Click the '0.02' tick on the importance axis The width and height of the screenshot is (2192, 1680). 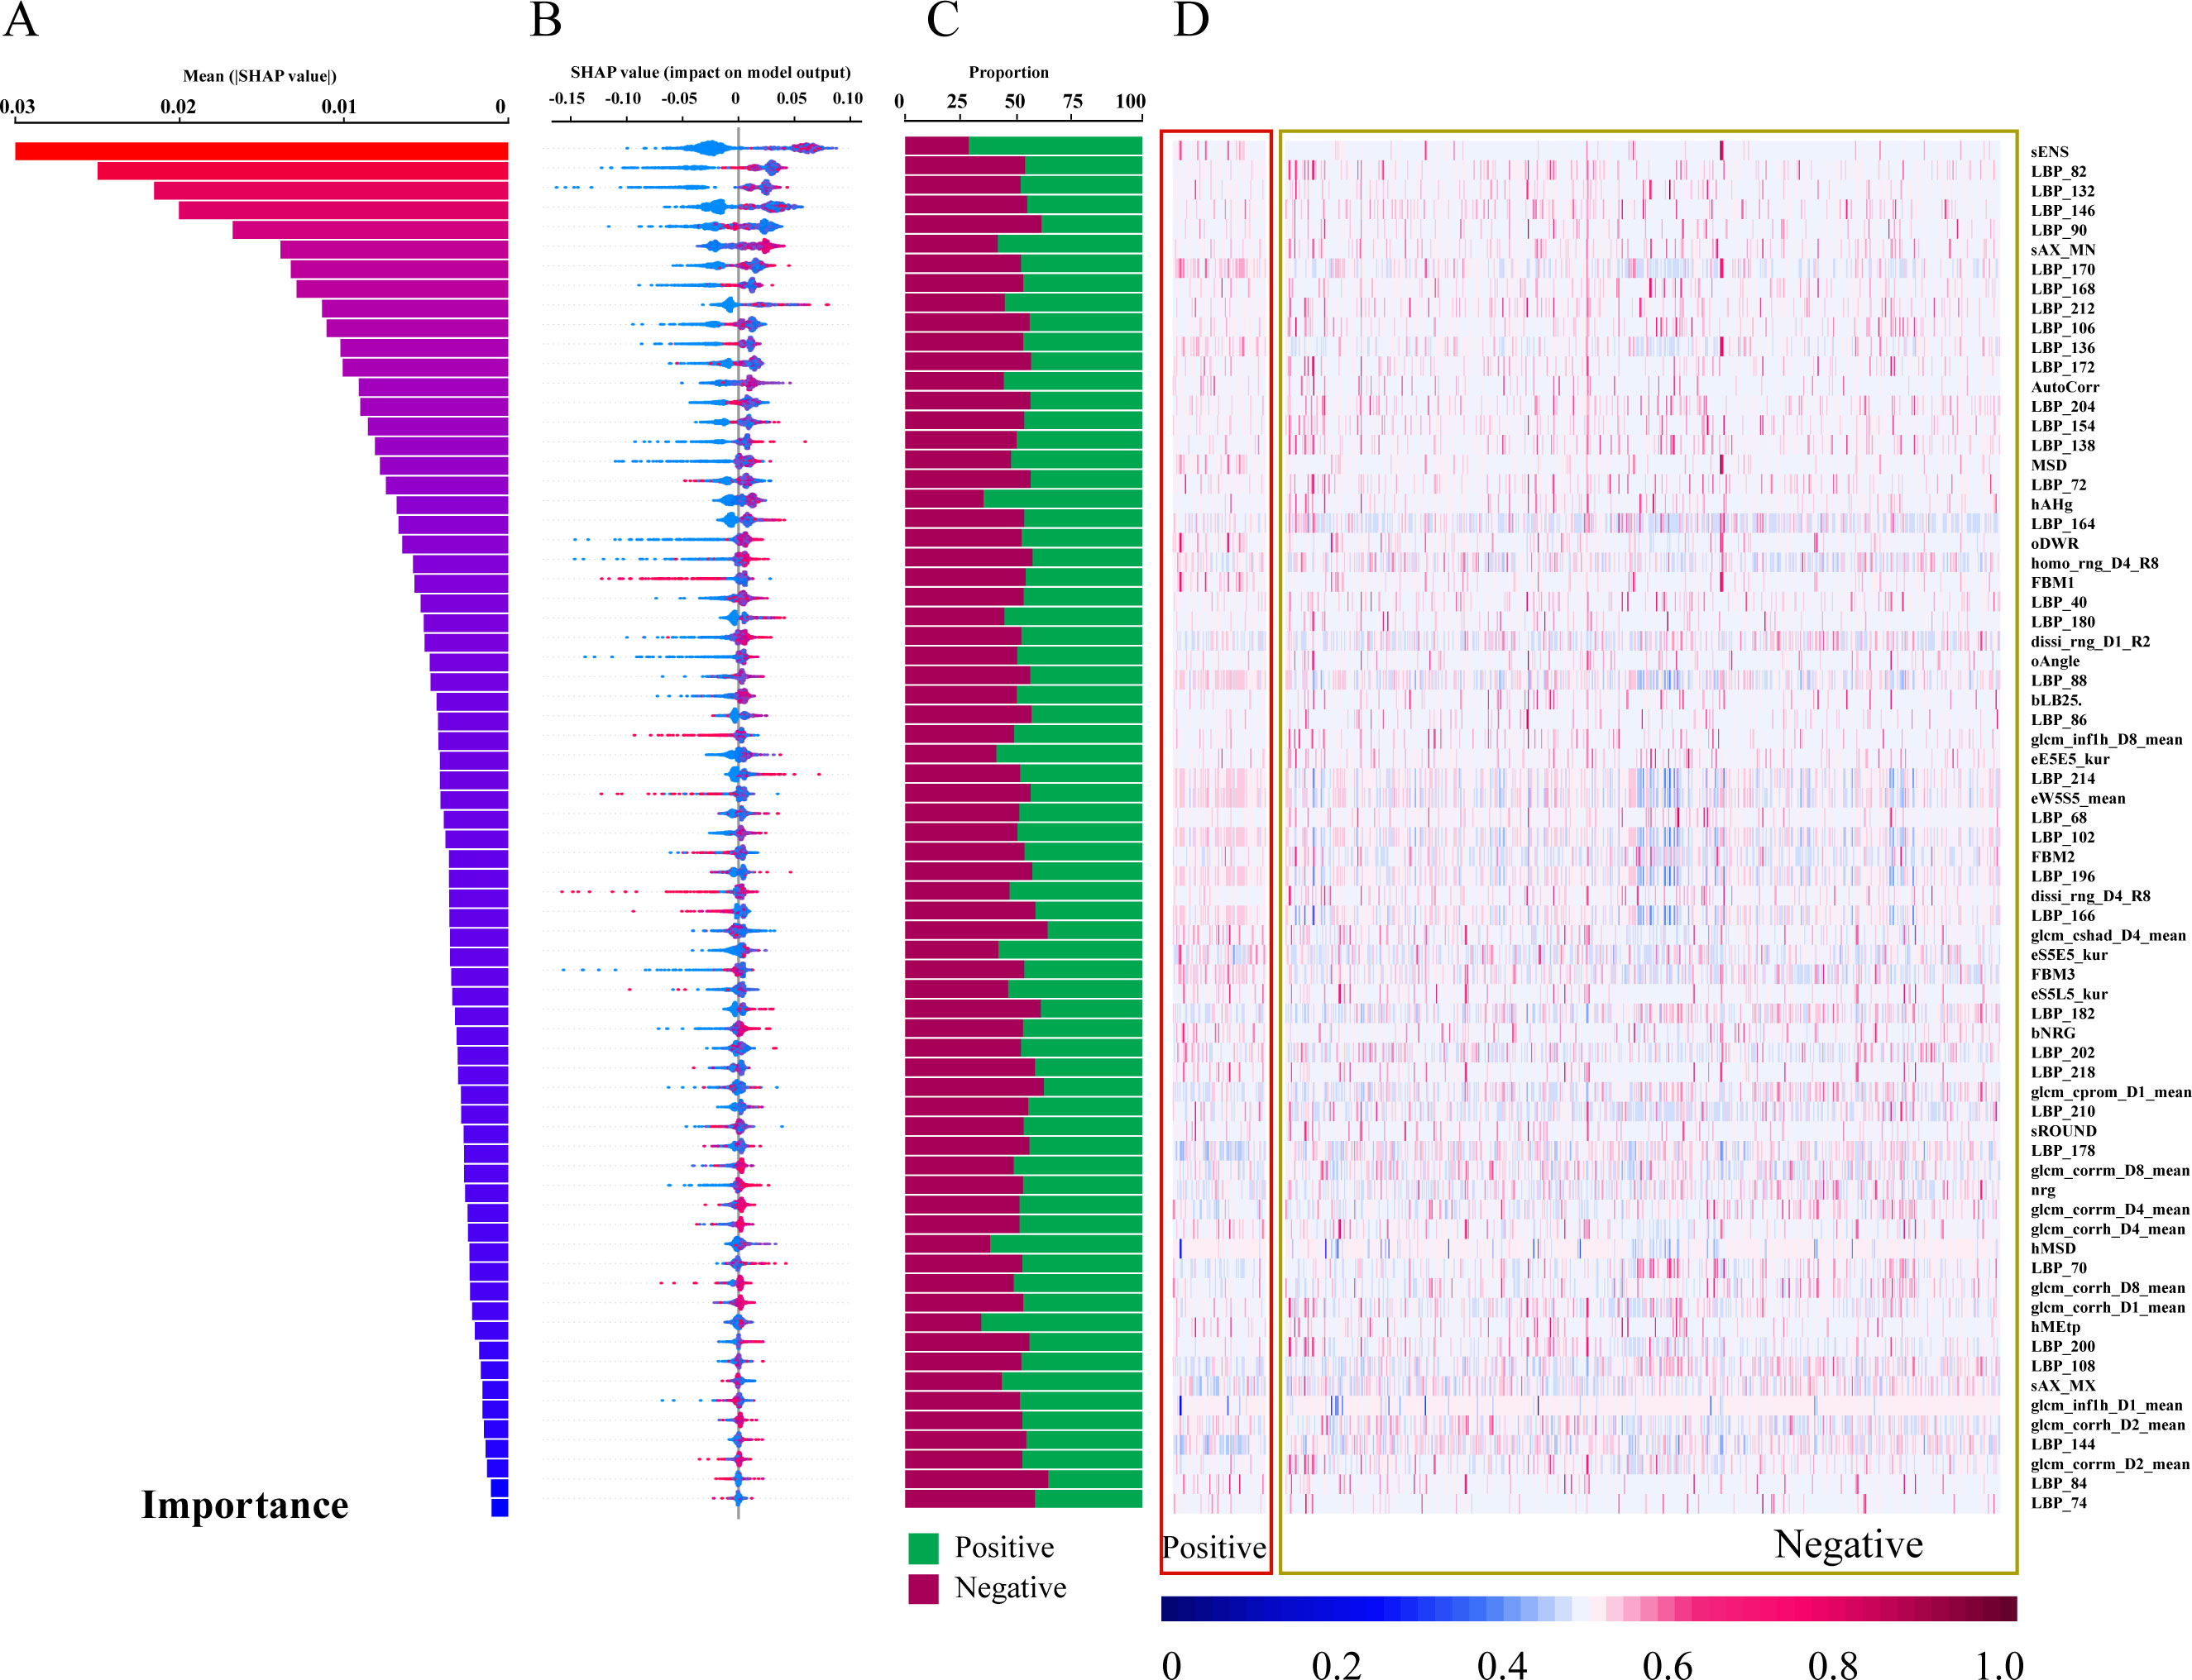point(178,107)
